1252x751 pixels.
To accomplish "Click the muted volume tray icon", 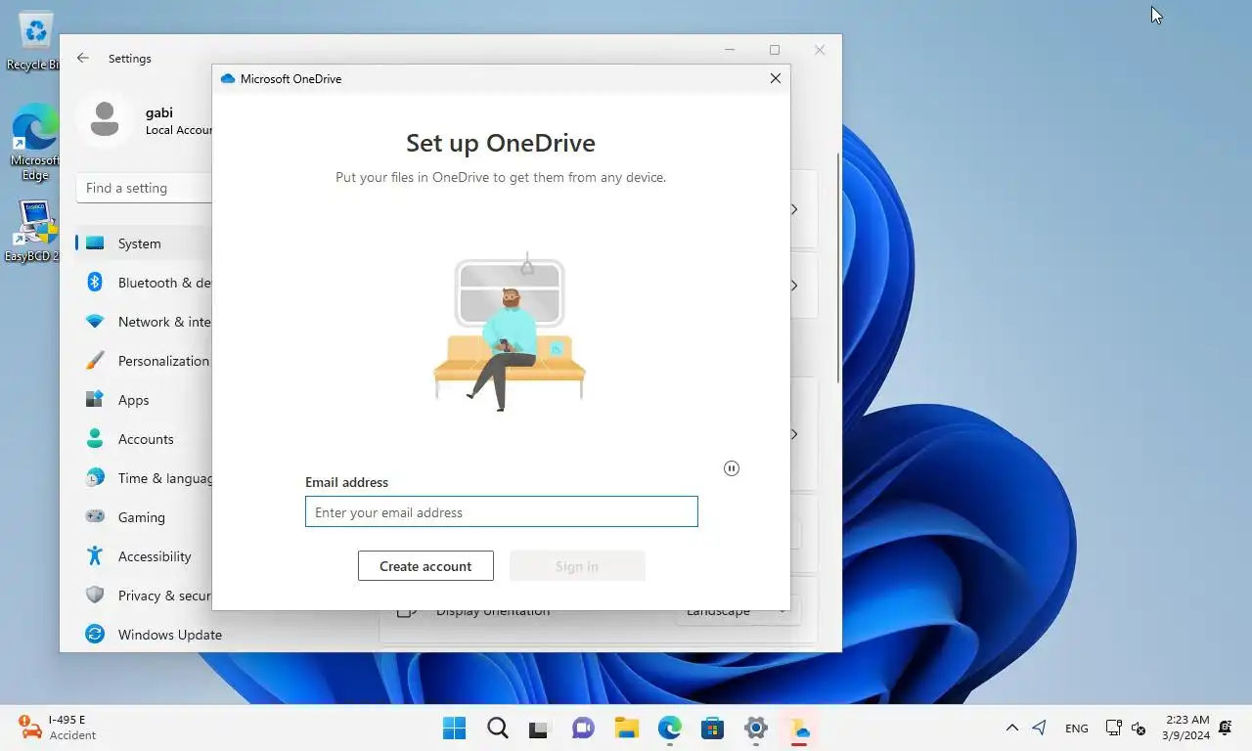I will point(1139,729).
